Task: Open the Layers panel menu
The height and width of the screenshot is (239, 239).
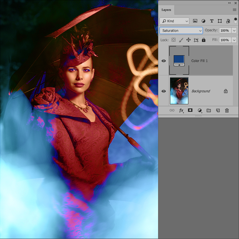Action: [x=235, y=10]
